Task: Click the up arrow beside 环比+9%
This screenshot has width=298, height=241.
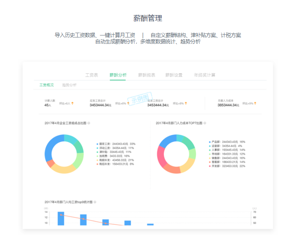Action: point(255,103)
